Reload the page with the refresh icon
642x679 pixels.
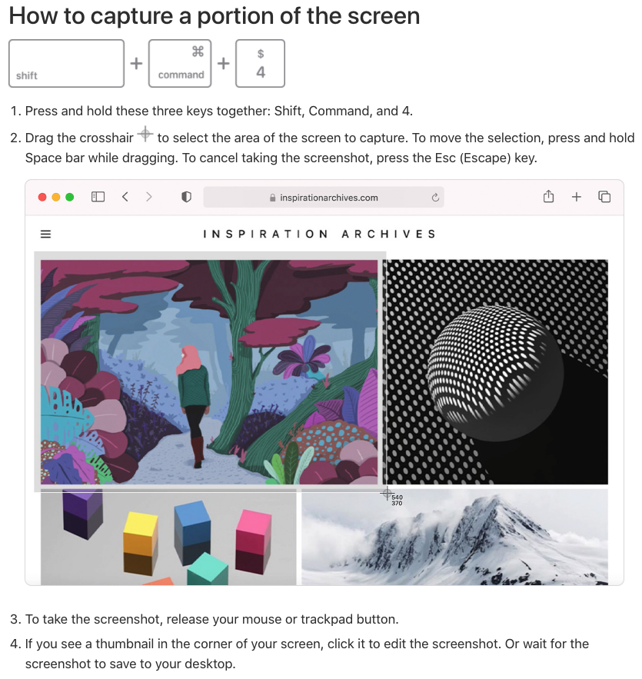(x=435, y=198)
